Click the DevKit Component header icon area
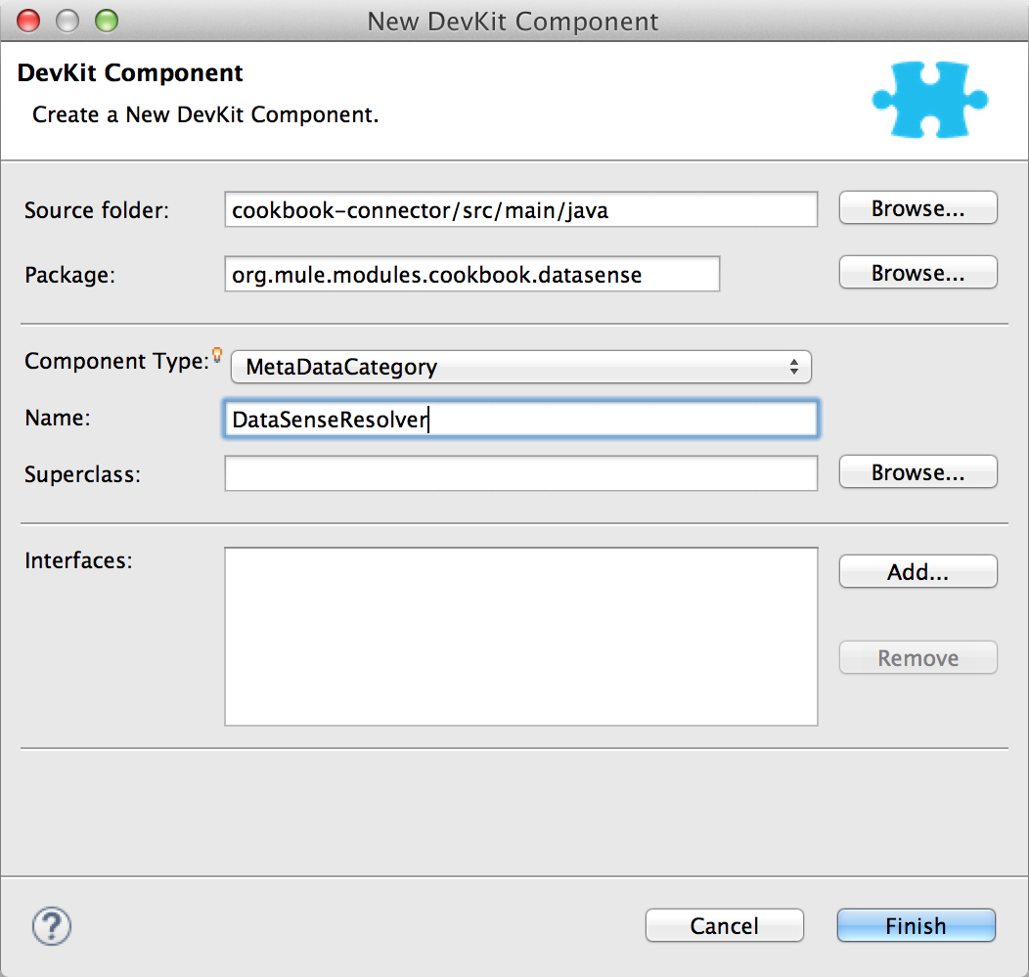This screenshot has height=977, width=1029. [x=928, y=99]
